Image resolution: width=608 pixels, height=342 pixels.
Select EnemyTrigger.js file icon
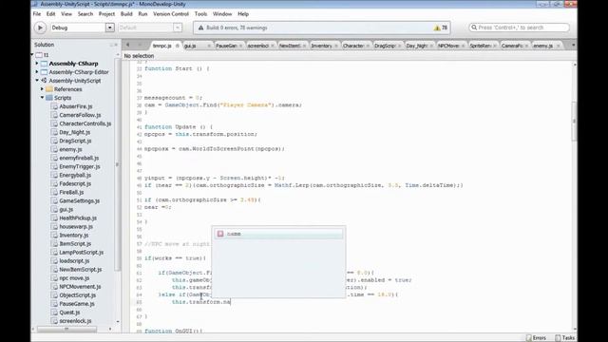54,166
